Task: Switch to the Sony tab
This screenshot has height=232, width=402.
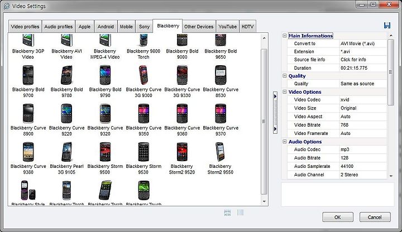Action: click(x=144, y=27)
